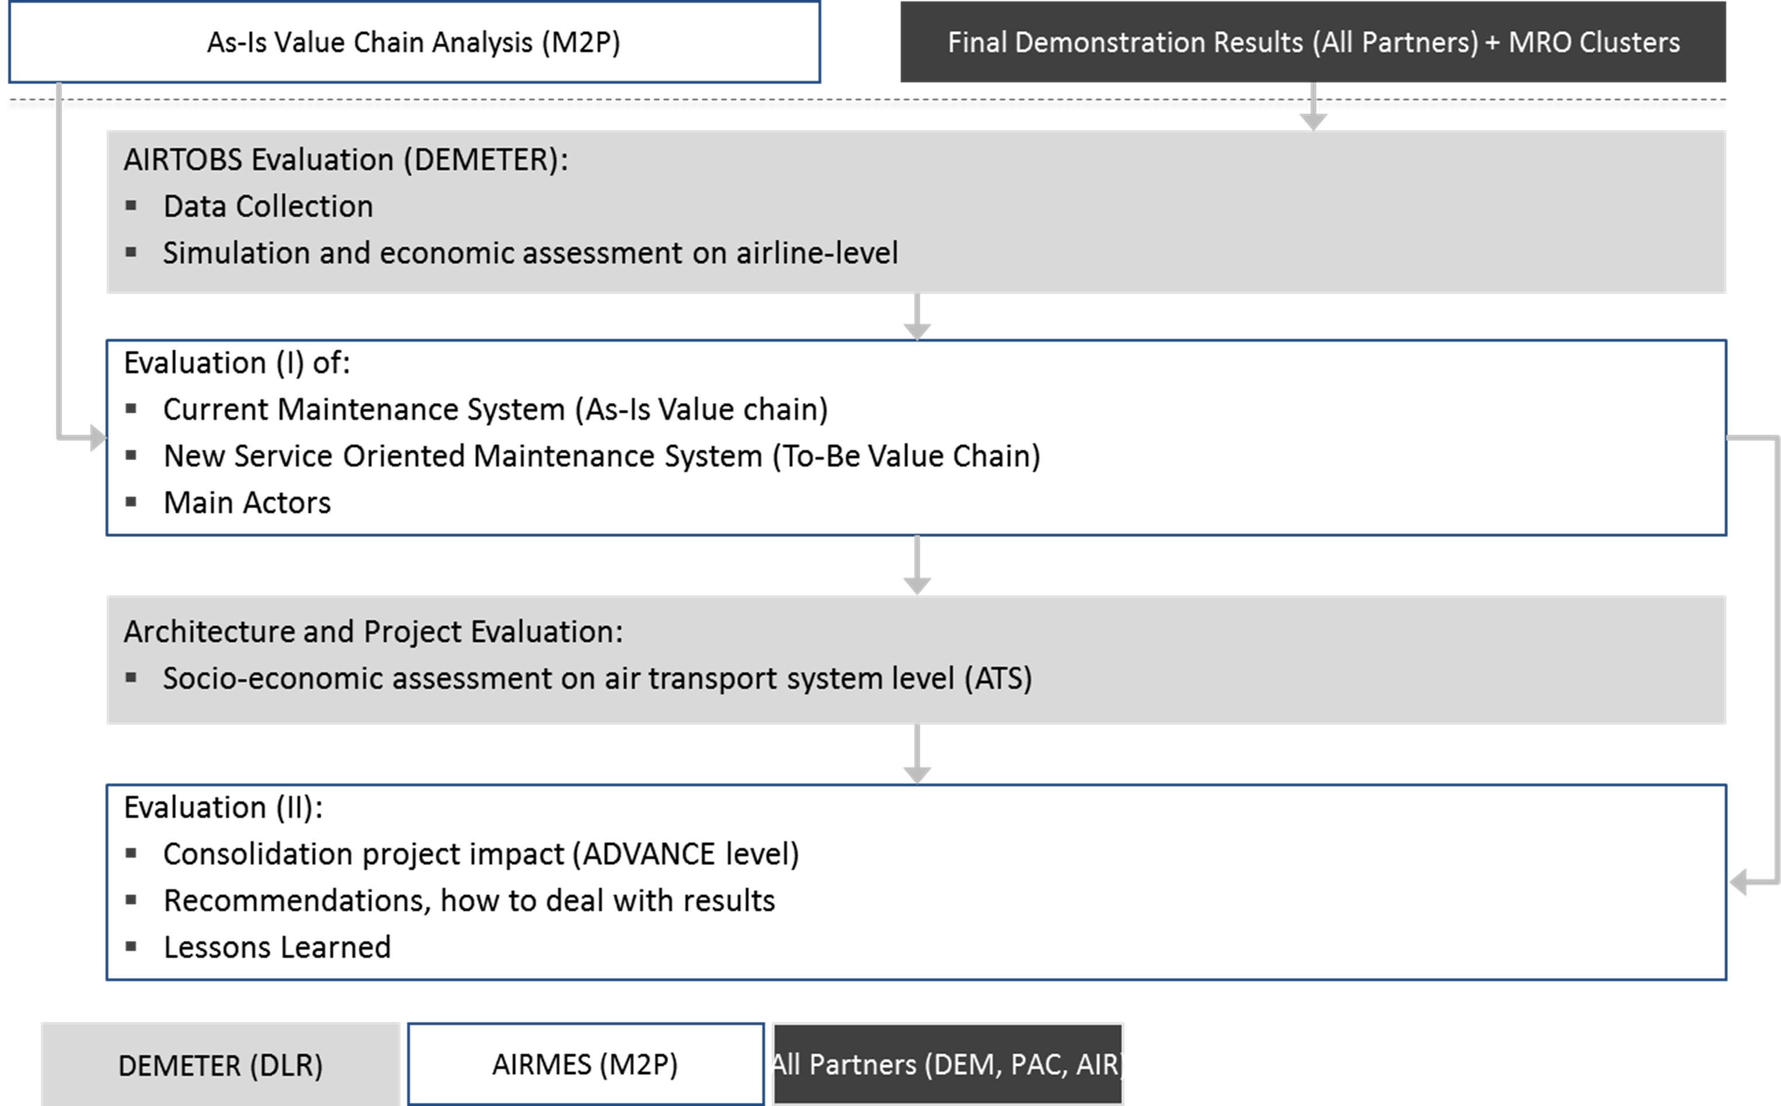The height and width of the screenshot is (1106, 1781).
Task: Click the AIRMES (M2P) legend box
Action: click(x=585, y=1065)
